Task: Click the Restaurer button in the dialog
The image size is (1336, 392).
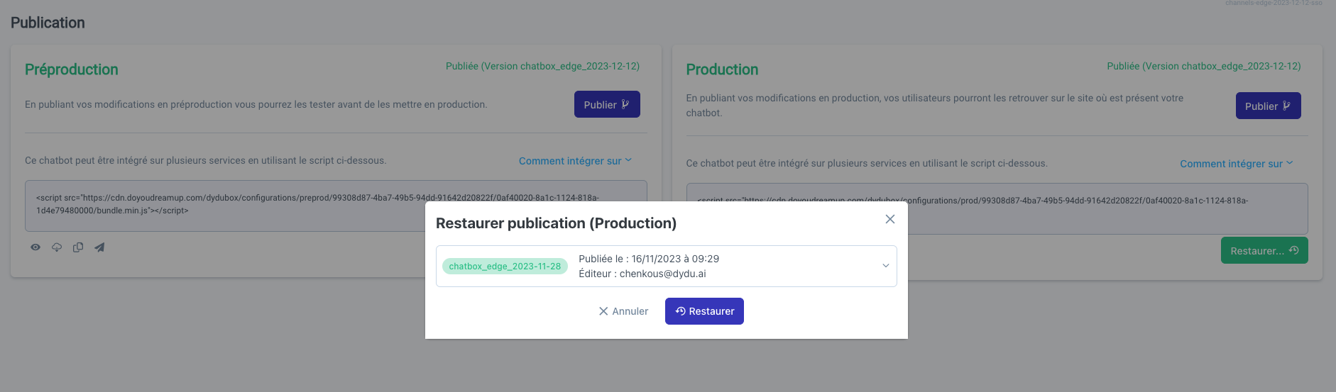Action: [704, 311]
